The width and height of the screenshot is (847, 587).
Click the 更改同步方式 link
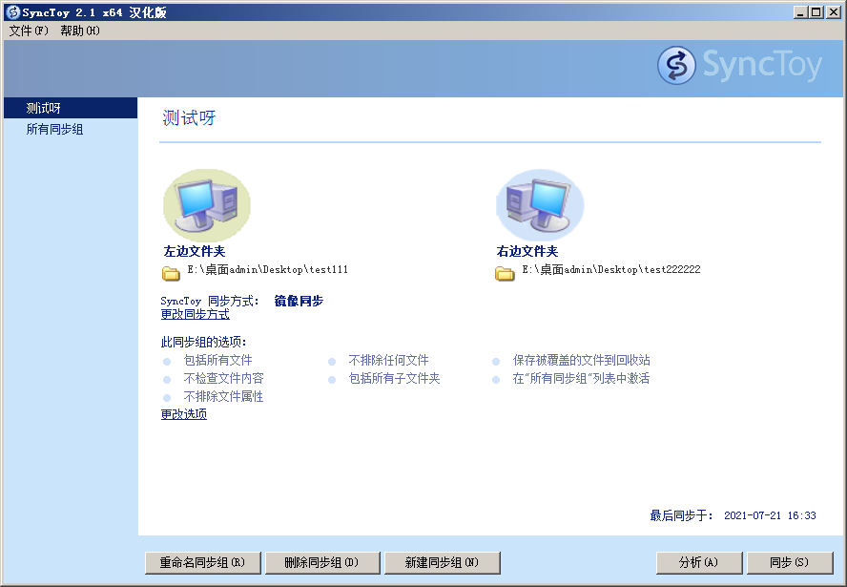pos(195,314)
